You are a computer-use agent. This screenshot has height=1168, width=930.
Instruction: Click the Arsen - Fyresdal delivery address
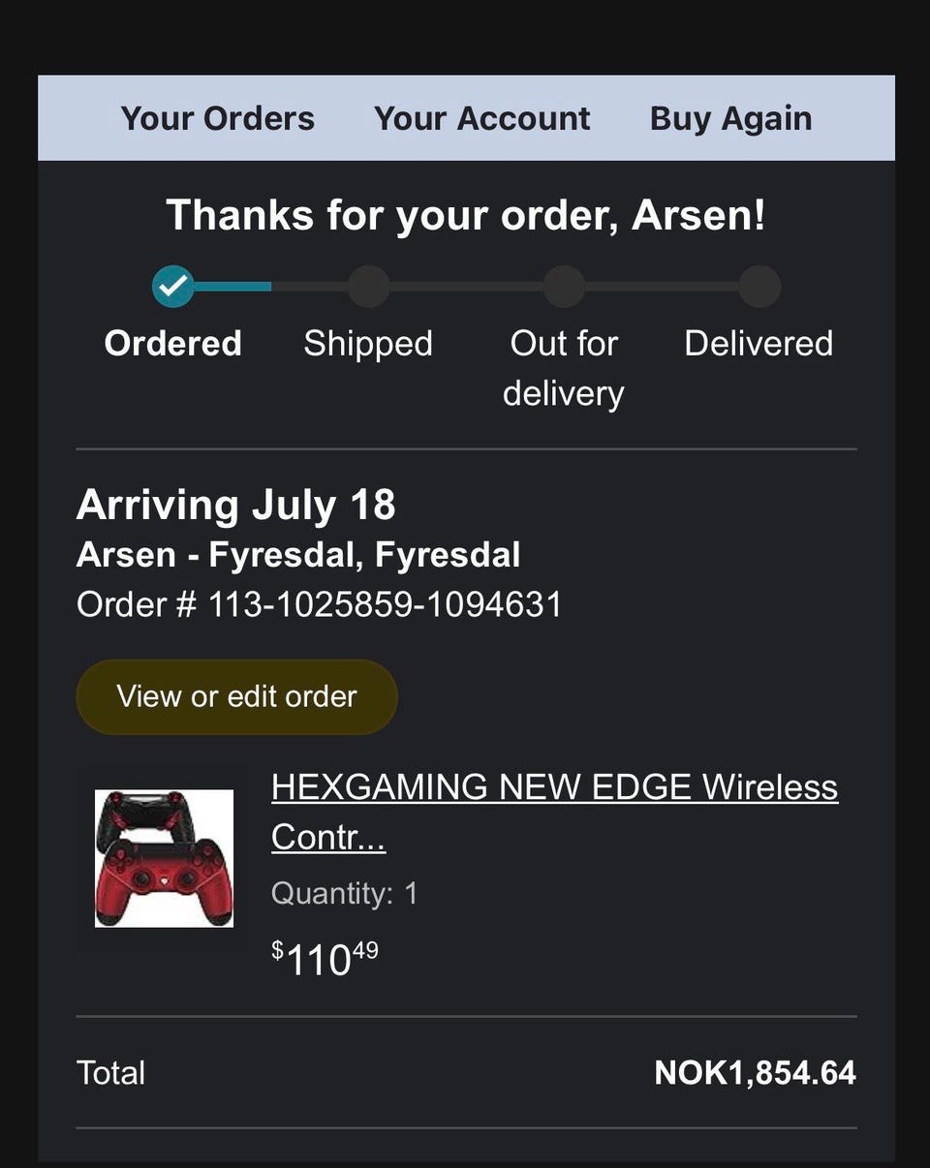click(x=298, y=555)
